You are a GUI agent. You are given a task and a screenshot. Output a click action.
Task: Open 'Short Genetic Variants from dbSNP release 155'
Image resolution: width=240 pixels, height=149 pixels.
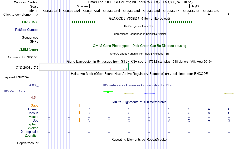139,54
